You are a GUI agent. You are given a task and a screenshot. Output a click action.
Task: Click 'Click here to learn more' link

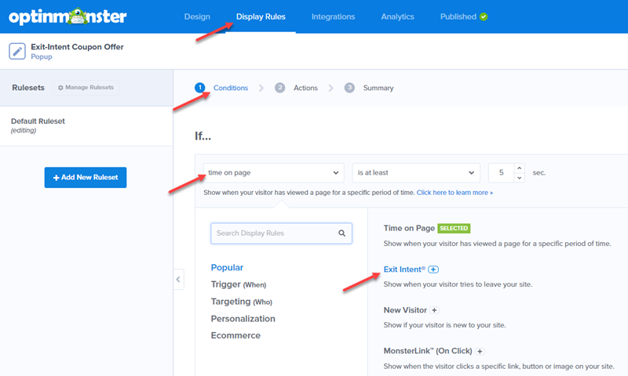[x=455, y=193]
